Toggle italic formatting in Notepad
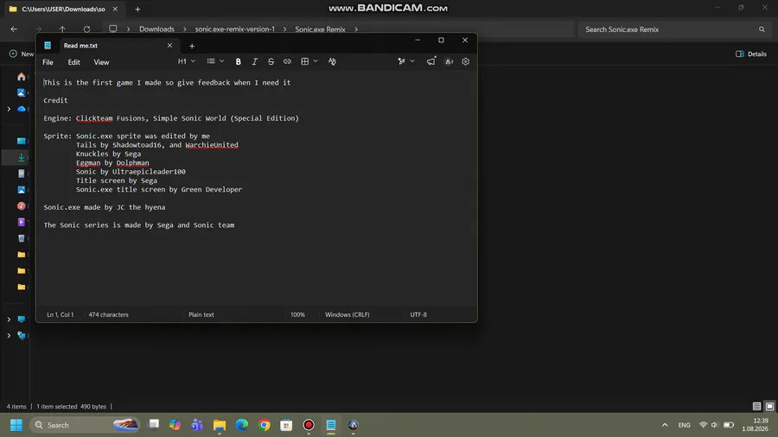The height and width of the screenshot is (437, 778). tap(254, 61)
